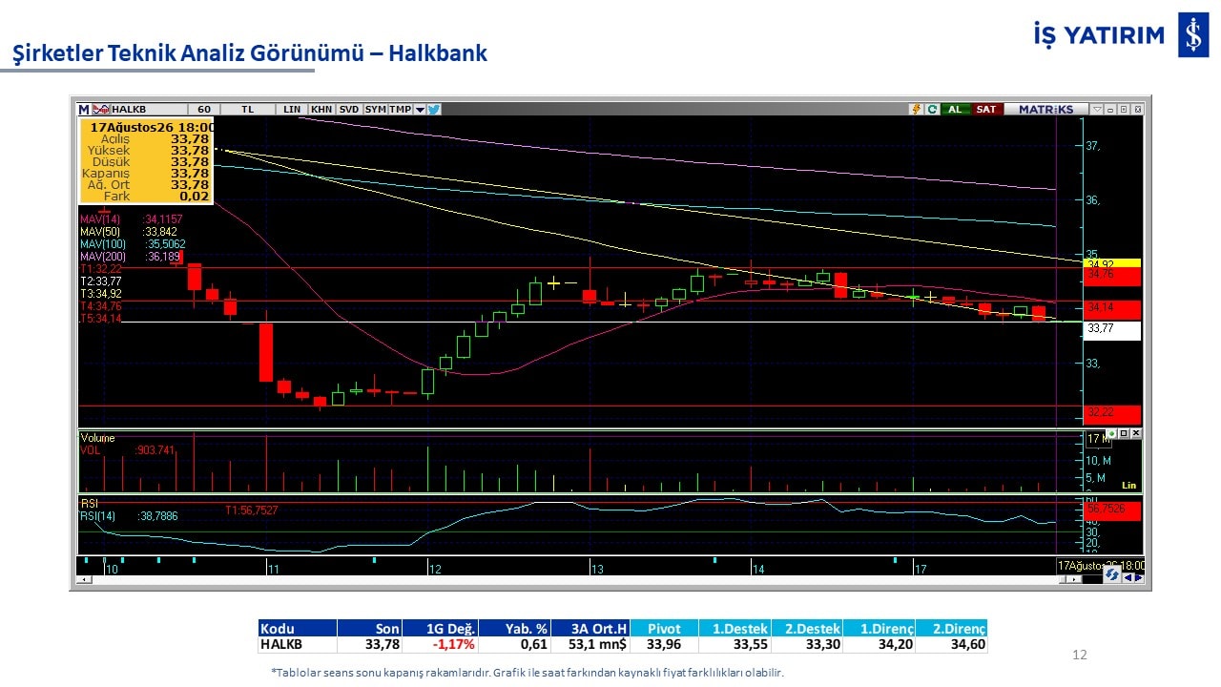
Task: Click the KHN toolbar button
Action: 321,109
